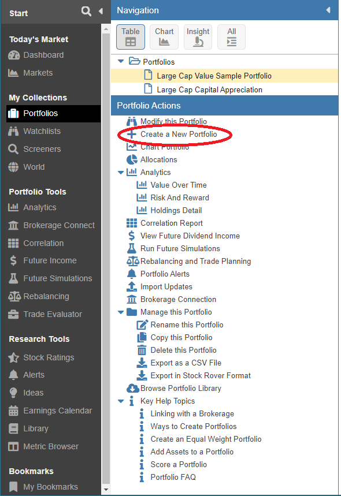Open World globe icon in sidebar
The height and width of the screenshot is (496, 341).
click(13, 167)
